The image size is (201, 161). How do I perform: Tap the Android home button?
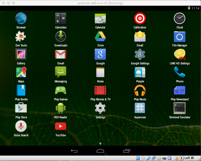pyautogui.click(x=100, y=151)
